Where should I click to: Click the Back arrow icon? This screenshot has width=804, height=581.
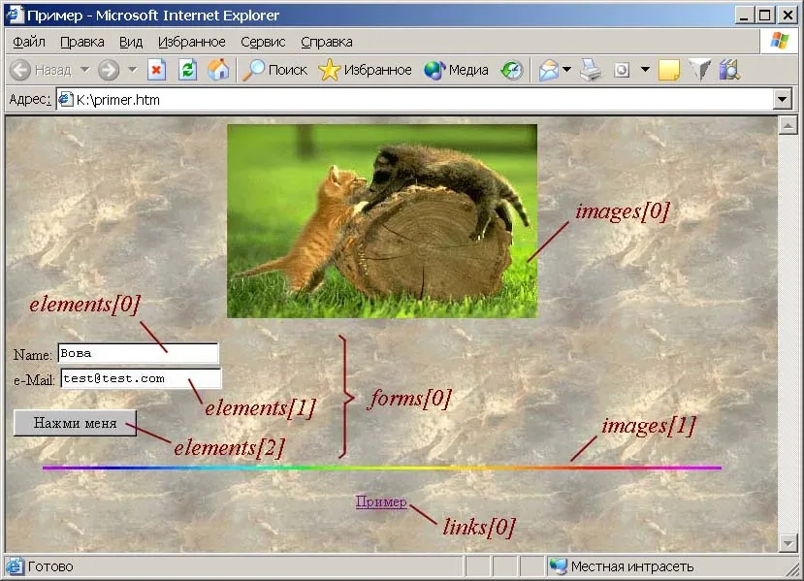click(20, 70)
